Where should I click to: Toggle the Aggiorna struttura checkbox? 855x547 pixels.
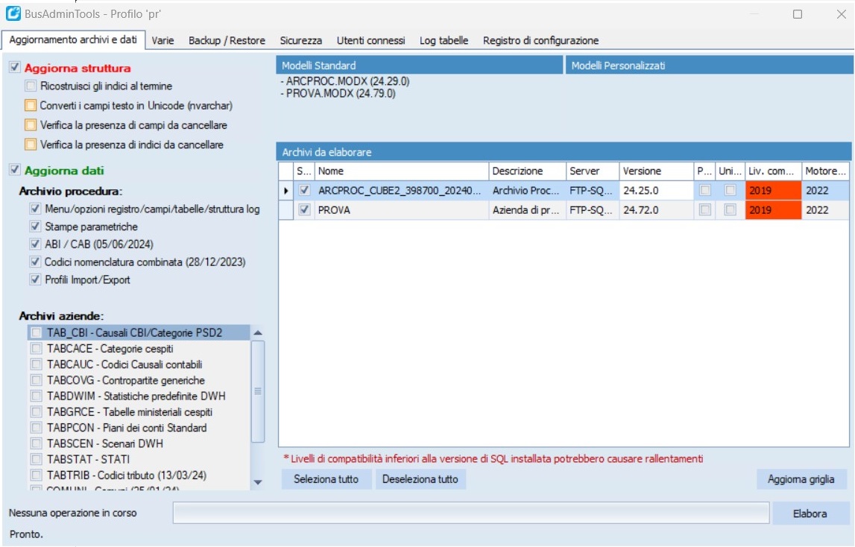click(15, 68)
